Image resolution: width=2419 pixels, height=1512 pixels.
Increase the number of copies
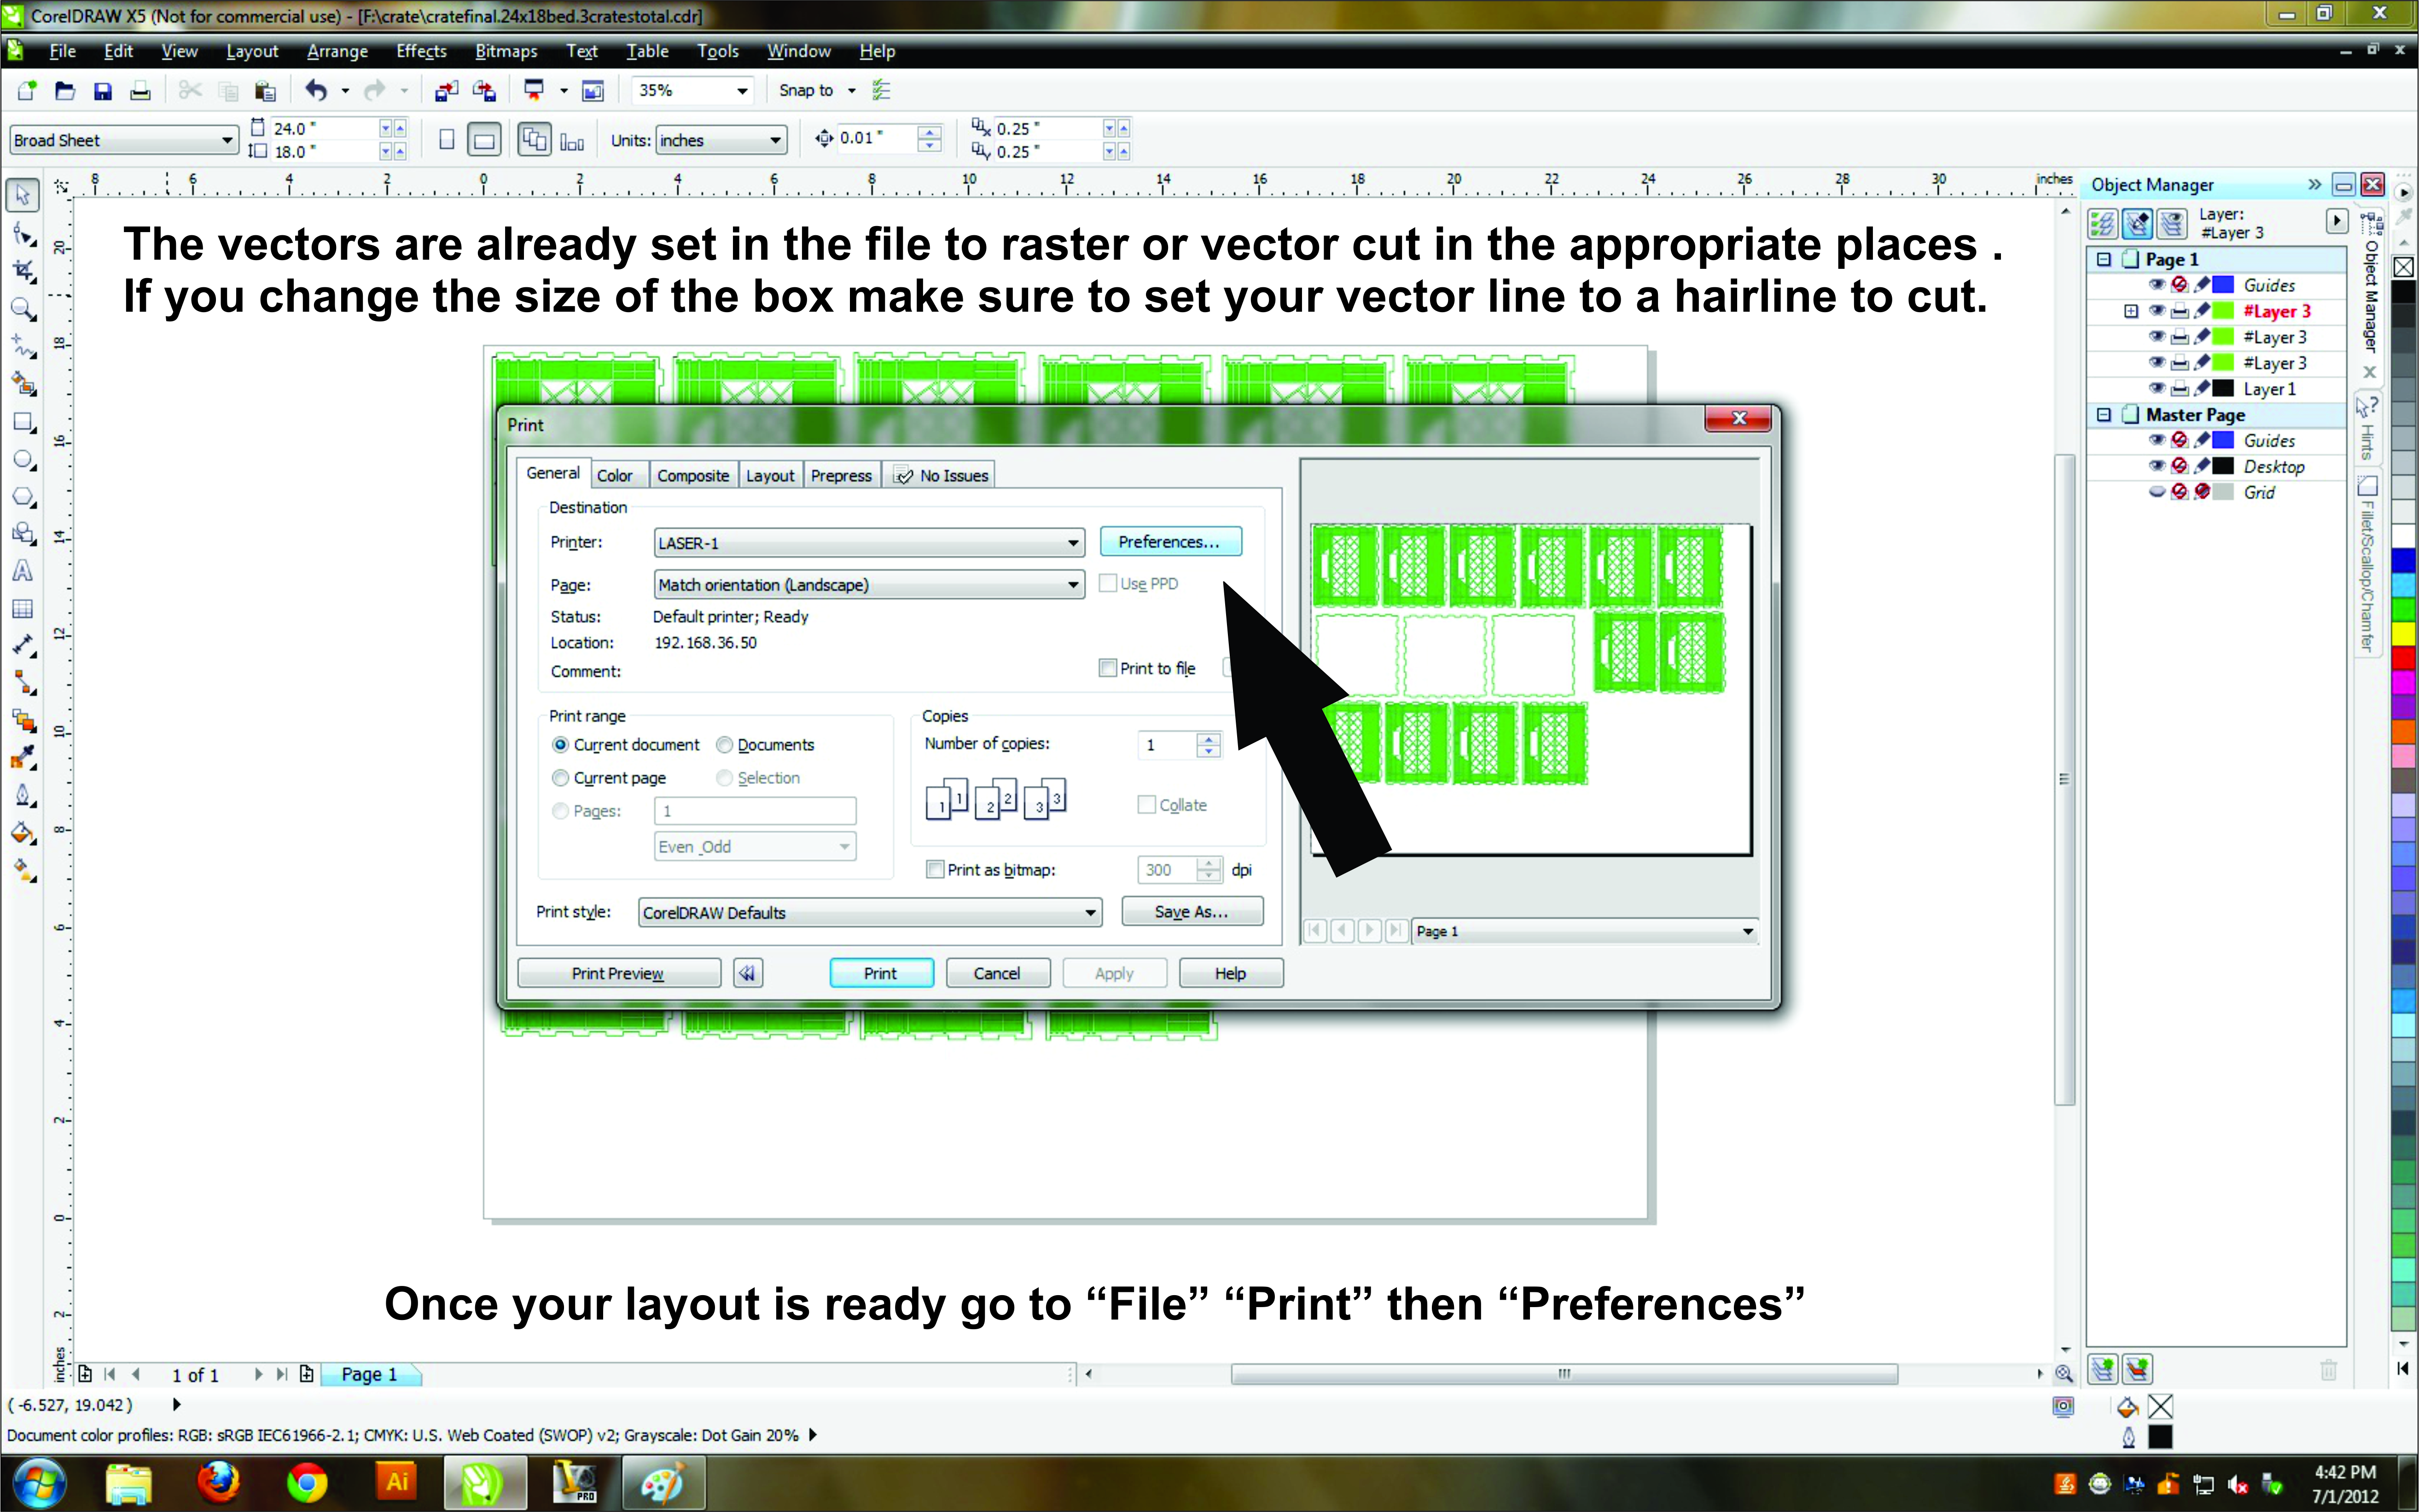[1210, 738]
